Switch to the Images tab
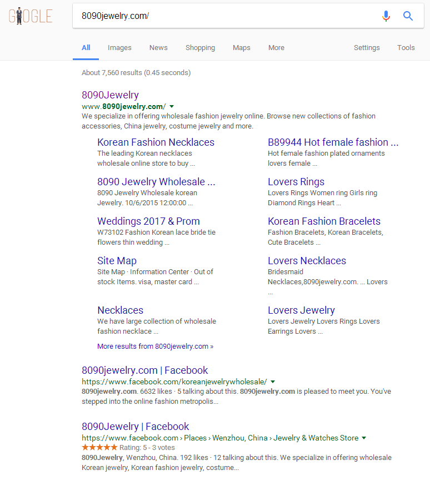 click(x=119, y=48)
